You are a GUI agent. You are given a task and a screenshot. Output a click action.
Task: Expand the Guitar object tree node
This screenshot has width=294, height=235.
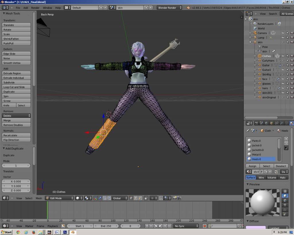255,65
